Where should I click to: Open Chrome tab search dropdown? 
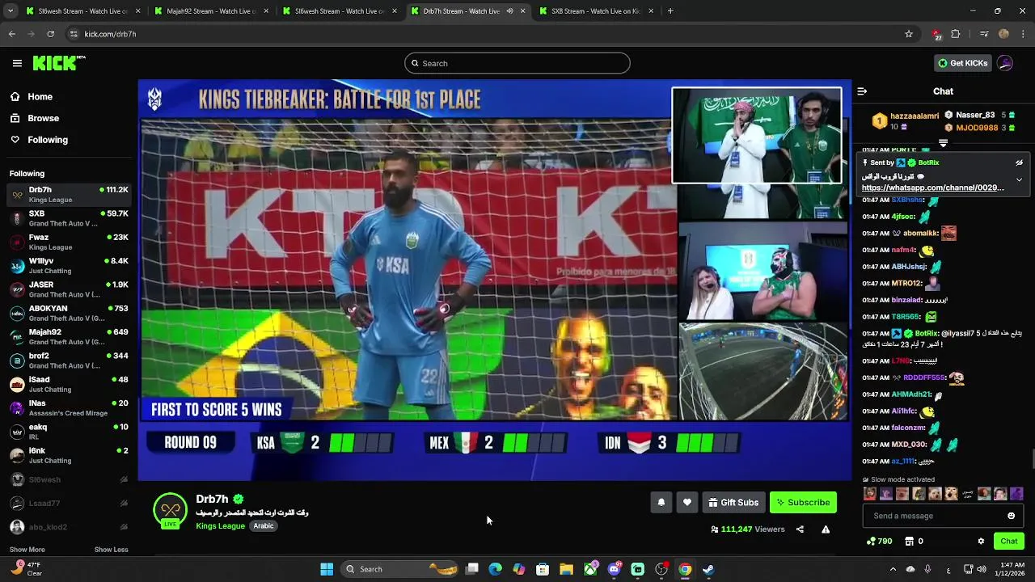click(x=9, y=11)
